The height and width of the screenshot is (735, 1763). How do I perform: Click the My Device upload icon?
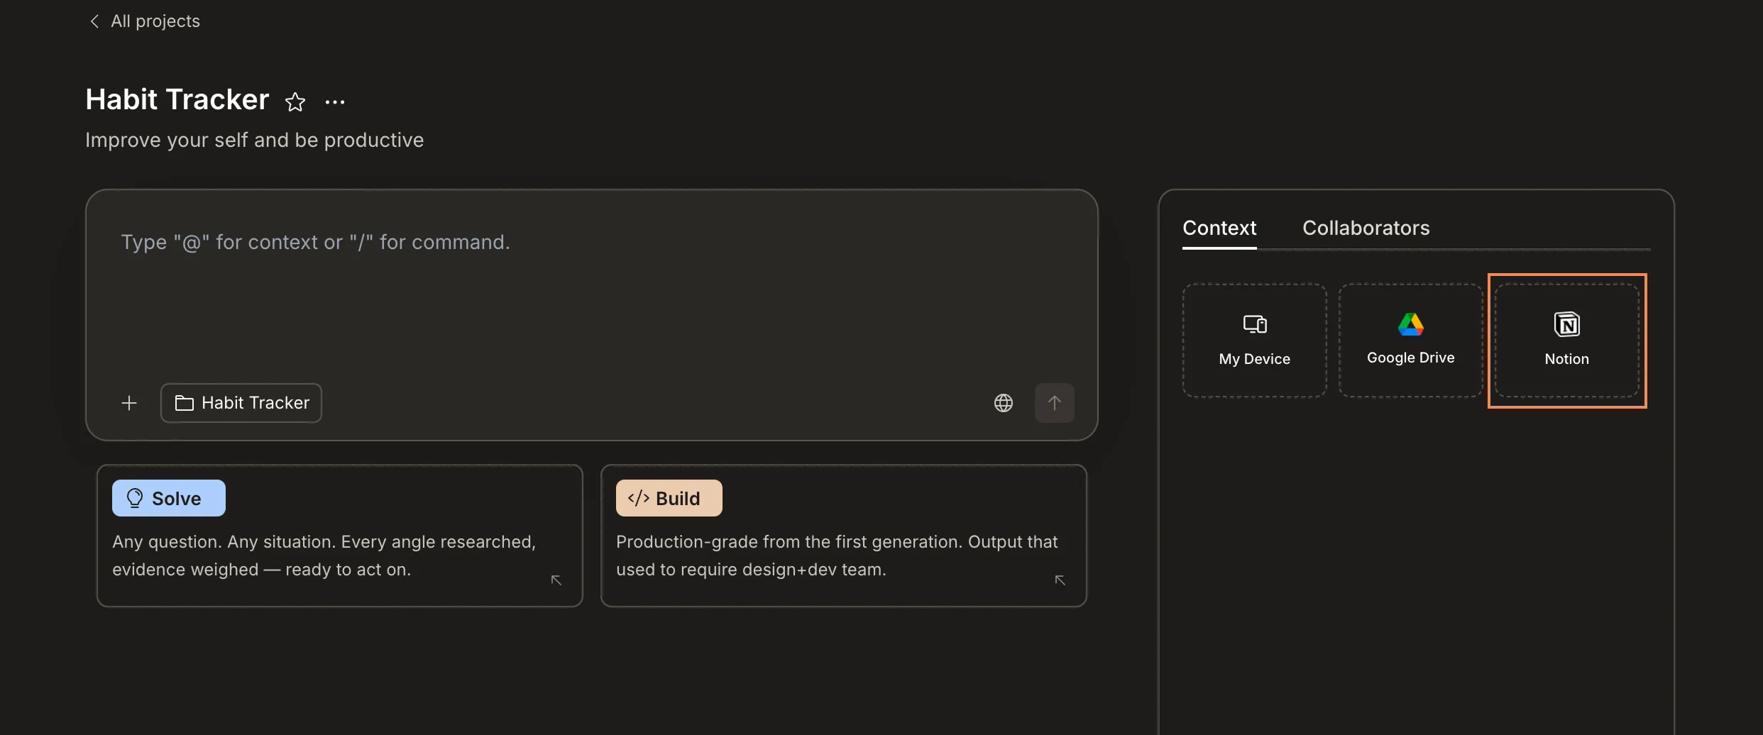click(1253, 324)
